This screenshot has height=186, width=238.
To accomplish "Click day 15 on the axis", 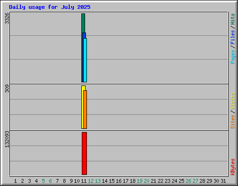I will [112, 181].
